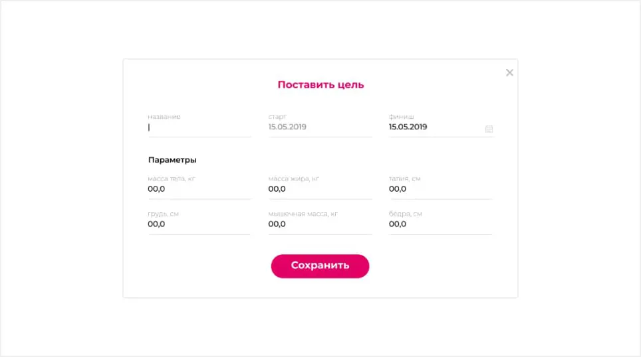The width and height of the screenshot is (641, 357).
Task: Click the мышечная масса, кг label
Action: tap(303, 214)
